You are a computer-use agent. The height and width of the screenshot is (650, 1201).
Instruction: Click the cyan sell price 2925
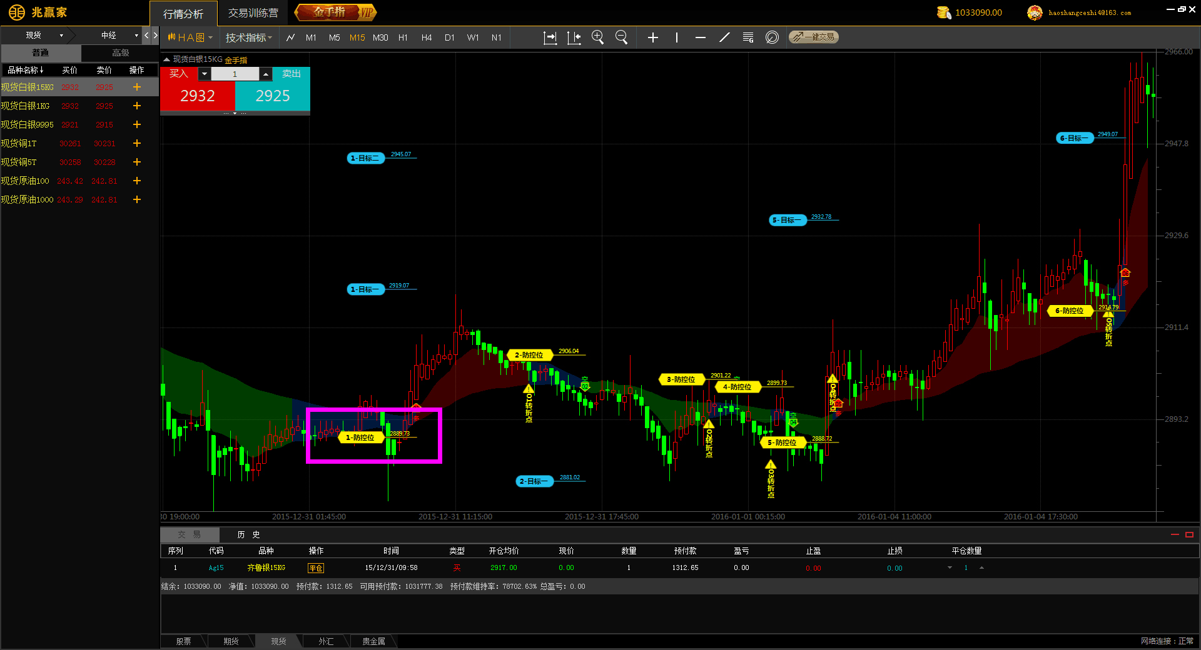point(273,96)
